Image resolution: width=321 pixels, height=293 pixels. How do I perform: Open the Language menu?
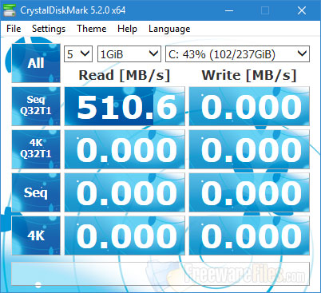pyautogui.click(x=169, y=29)
